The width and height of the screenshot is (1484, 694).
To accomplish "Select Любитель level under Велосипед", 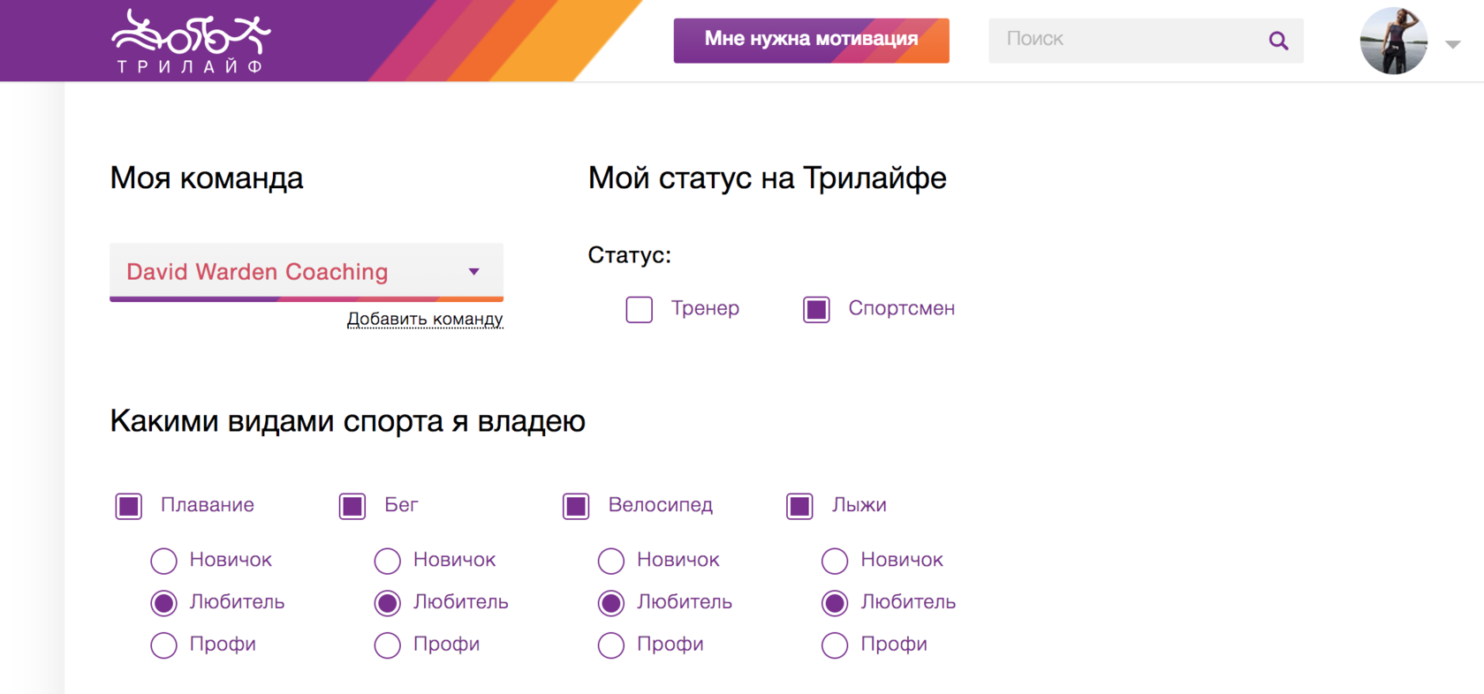I will [611, 603].
